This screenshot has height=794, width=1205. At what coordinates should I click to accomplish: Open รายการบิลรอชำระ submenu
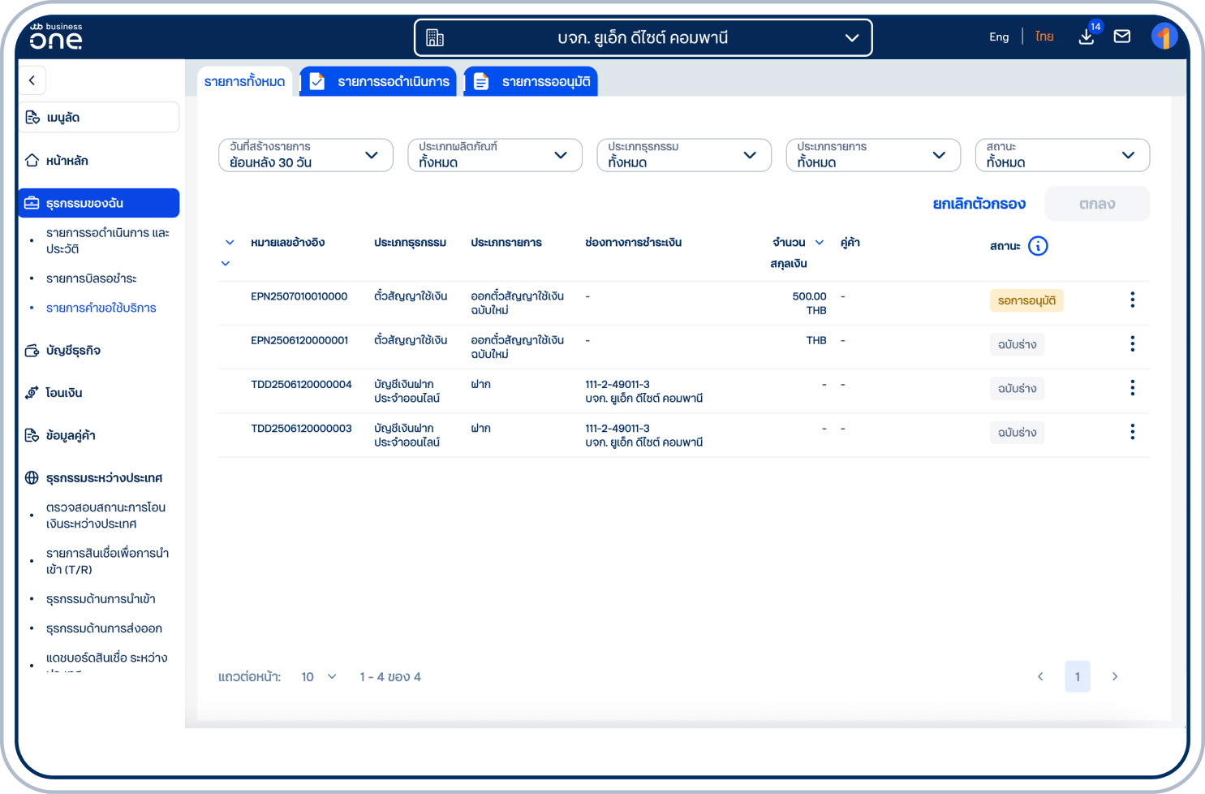pyautogui.click(x=92, y=278)
